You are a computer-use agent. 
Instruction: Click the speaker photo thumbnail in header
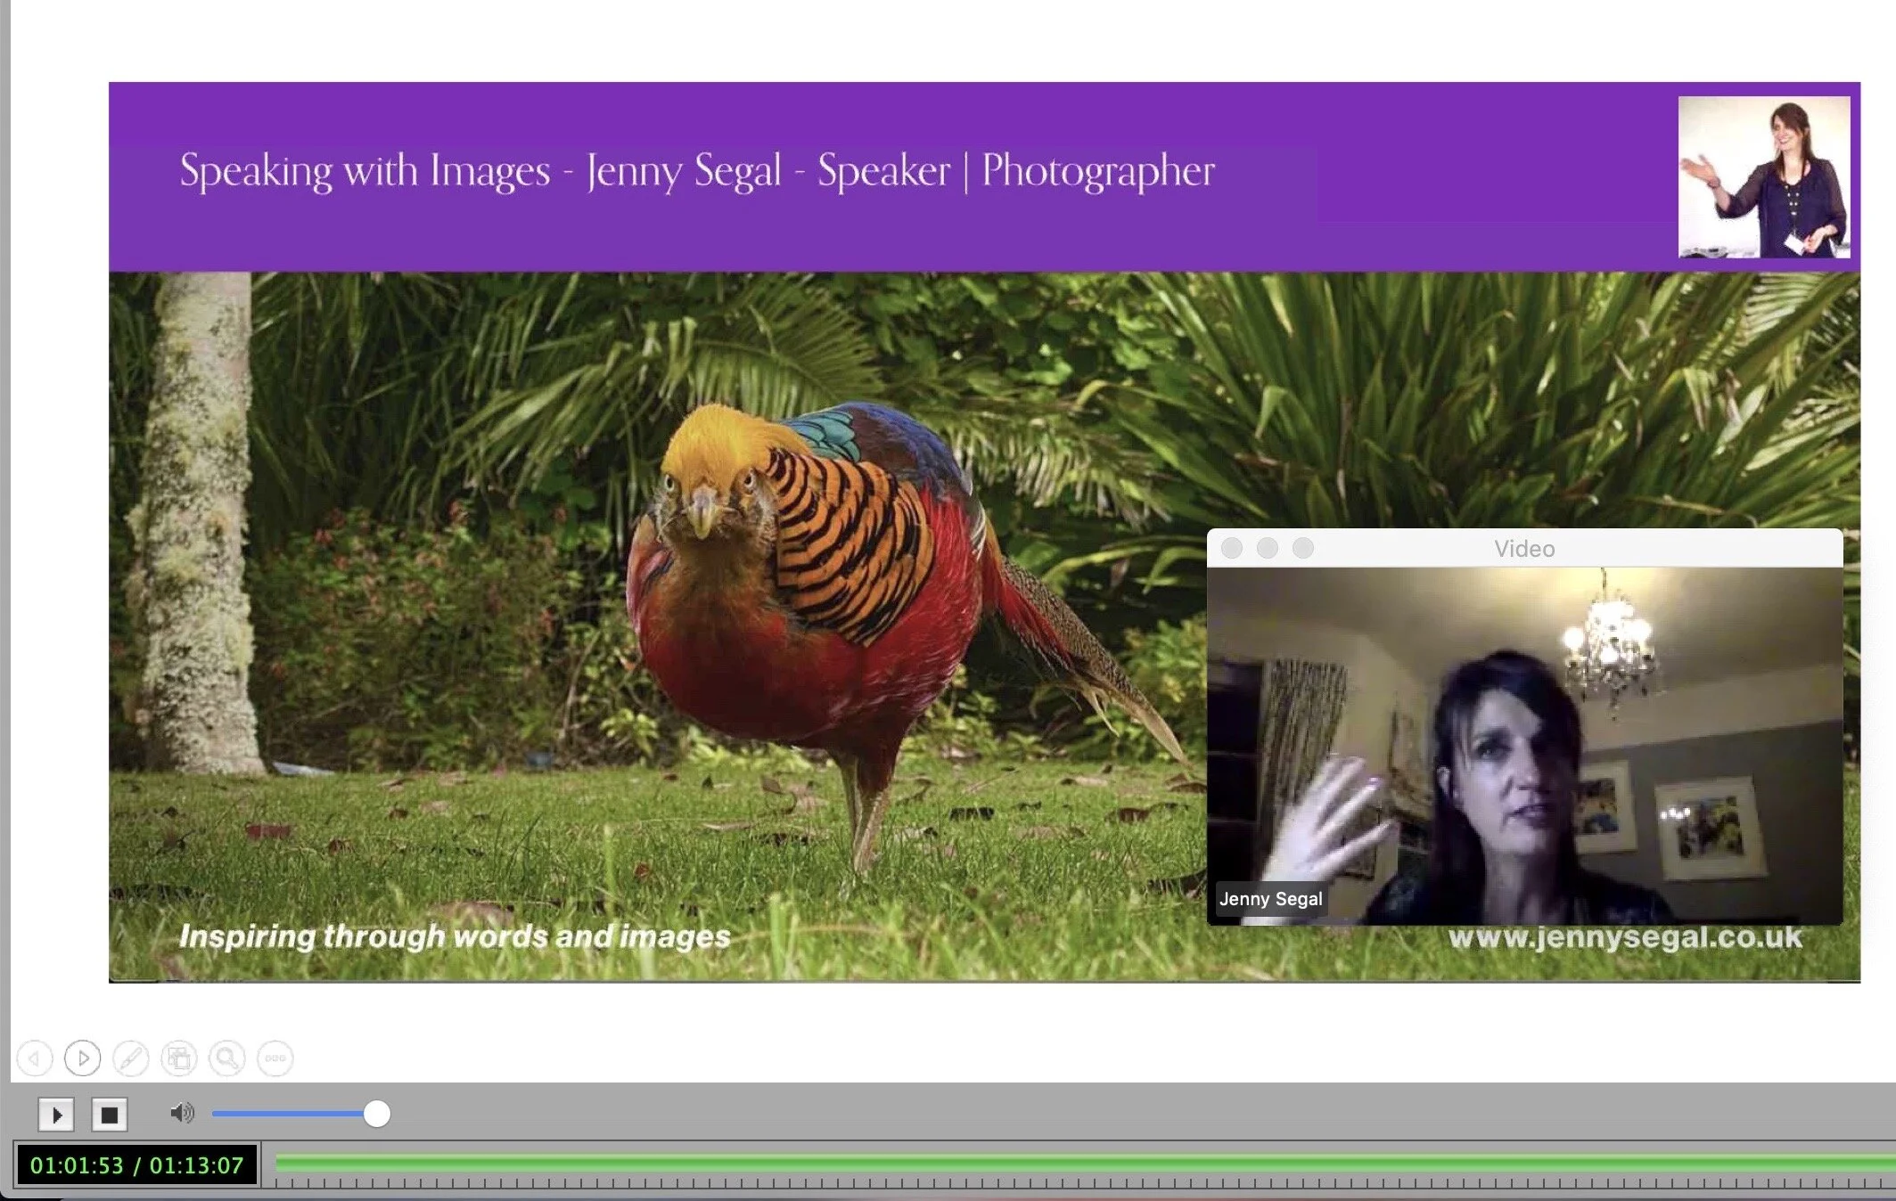[1763, 177]
